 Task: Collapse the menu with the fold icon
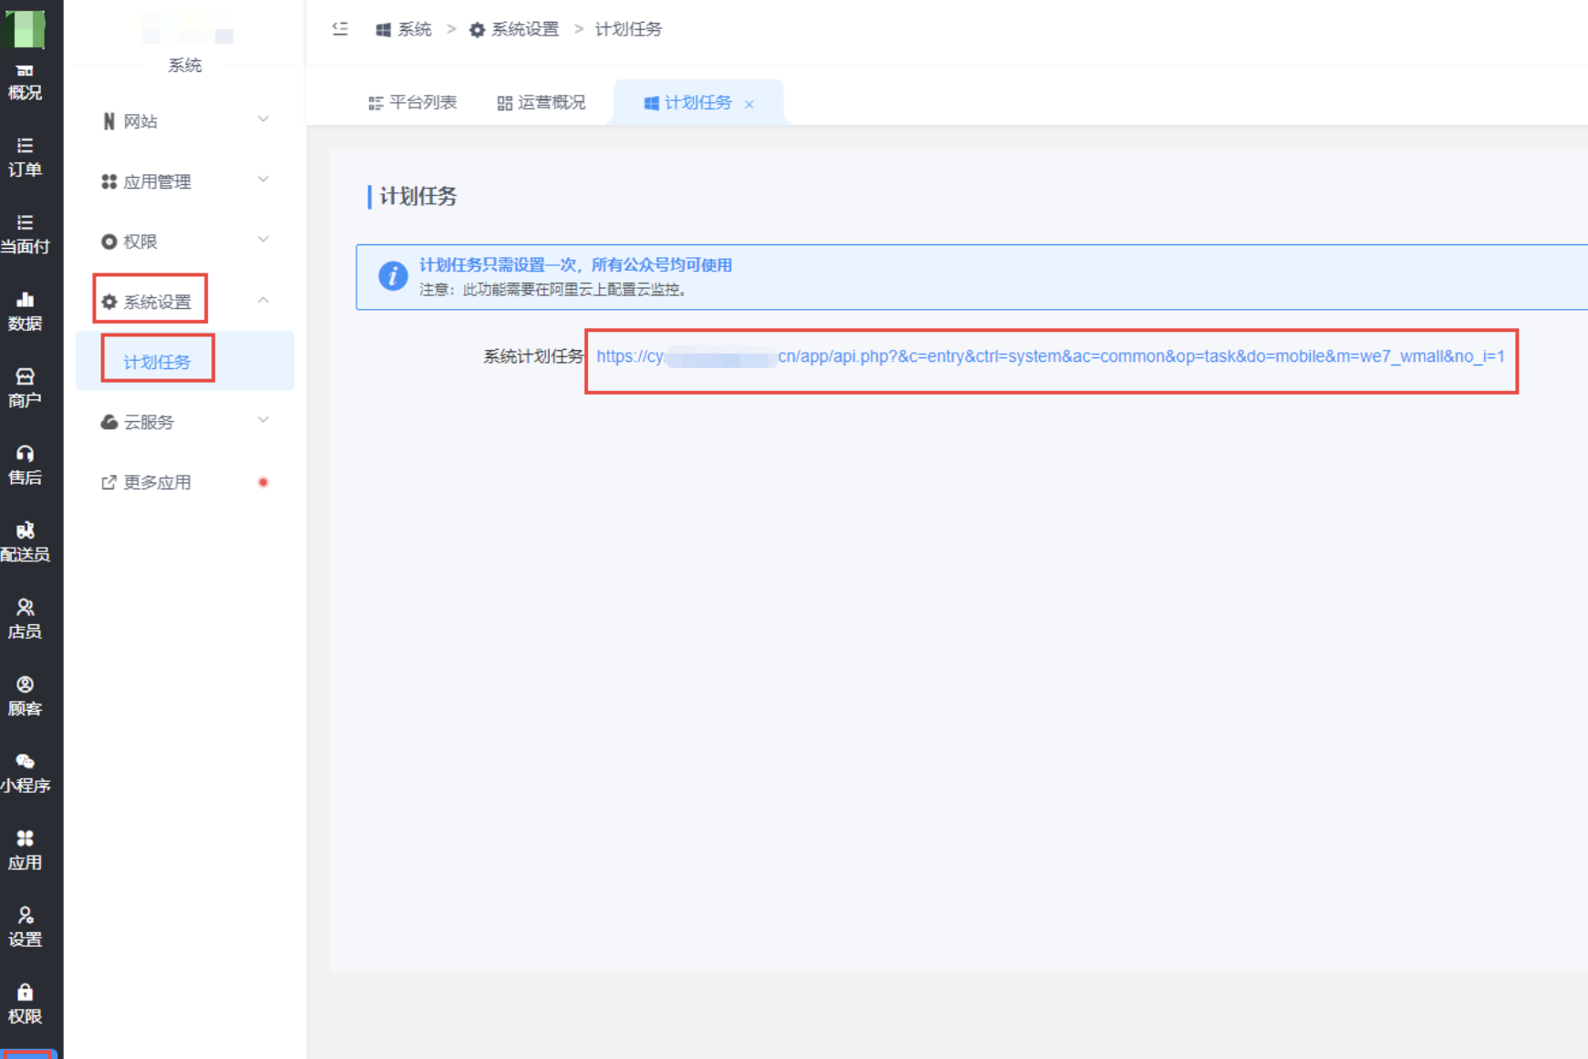coord(340,29)
